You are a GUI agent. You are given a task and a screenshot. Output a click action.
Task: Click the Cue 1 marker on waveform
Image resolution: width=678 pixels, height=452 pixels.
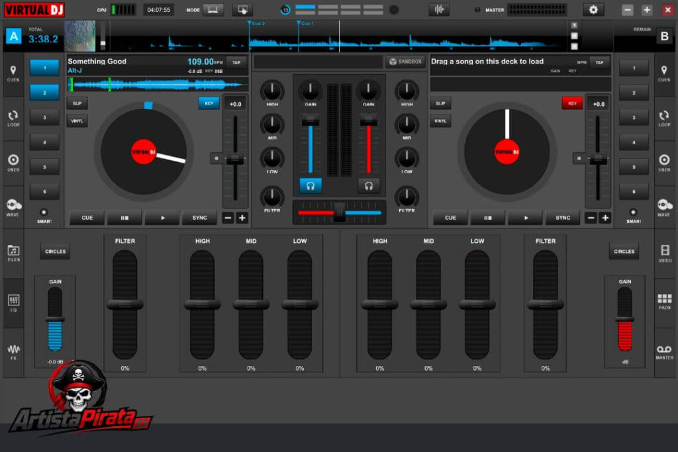click(306, 23)
